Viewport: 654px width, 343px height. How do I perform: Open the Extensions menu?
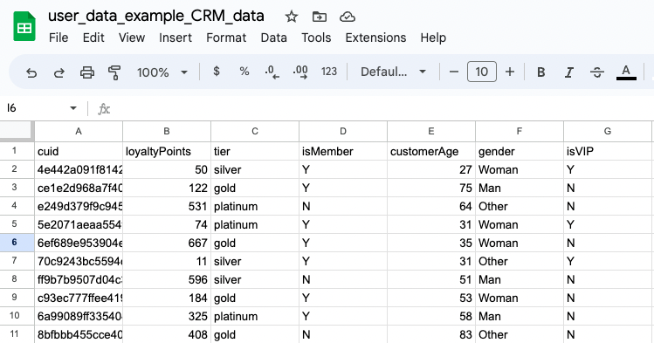(x=375, y=38)
